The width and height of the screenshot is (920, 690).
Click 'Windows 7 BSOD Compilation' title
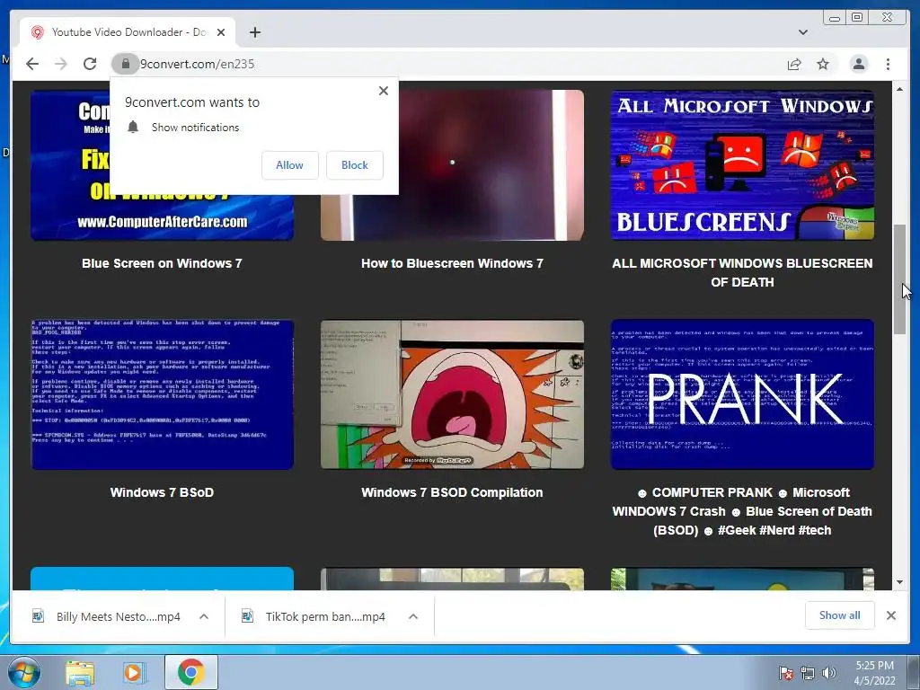(x=453, y=492)
